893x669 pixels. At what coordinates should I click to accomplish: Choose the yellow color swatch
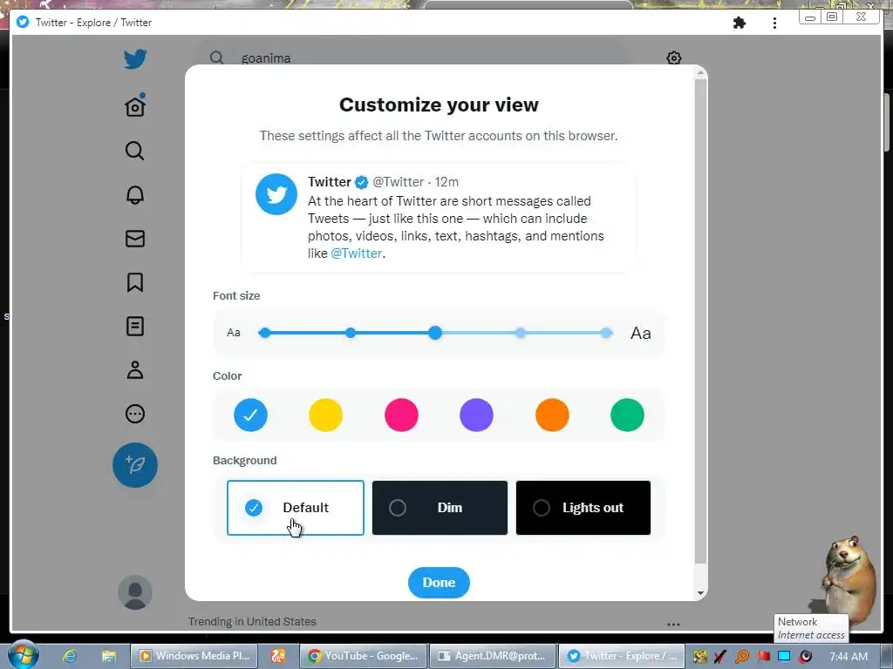(326, 415)
